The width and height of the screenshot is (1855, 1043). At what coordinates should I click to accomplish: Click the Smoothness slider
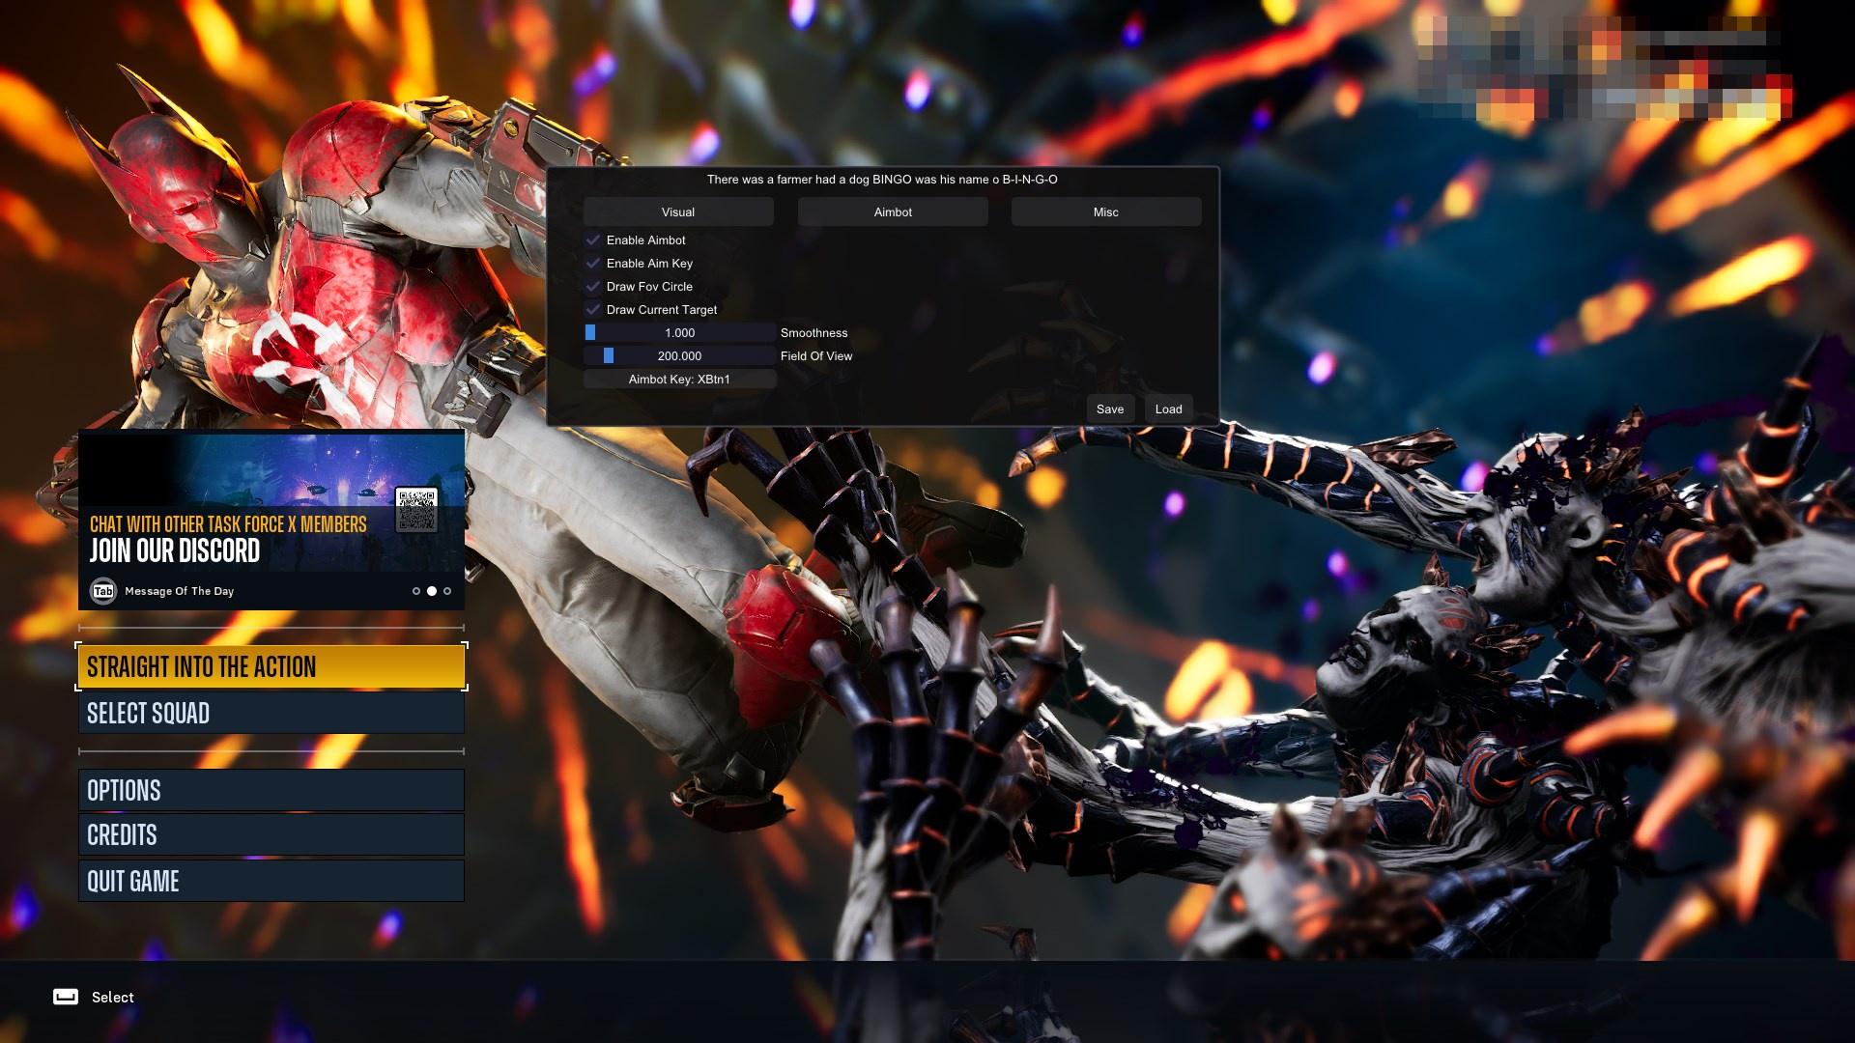click(679, 332)
